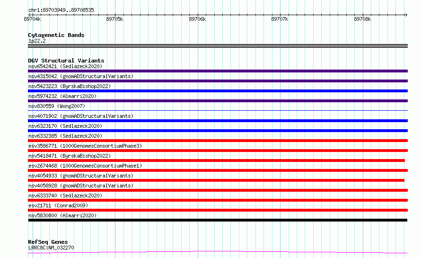Click the black bar for nsv5830800
421x258 pixels.
[218, 220]
